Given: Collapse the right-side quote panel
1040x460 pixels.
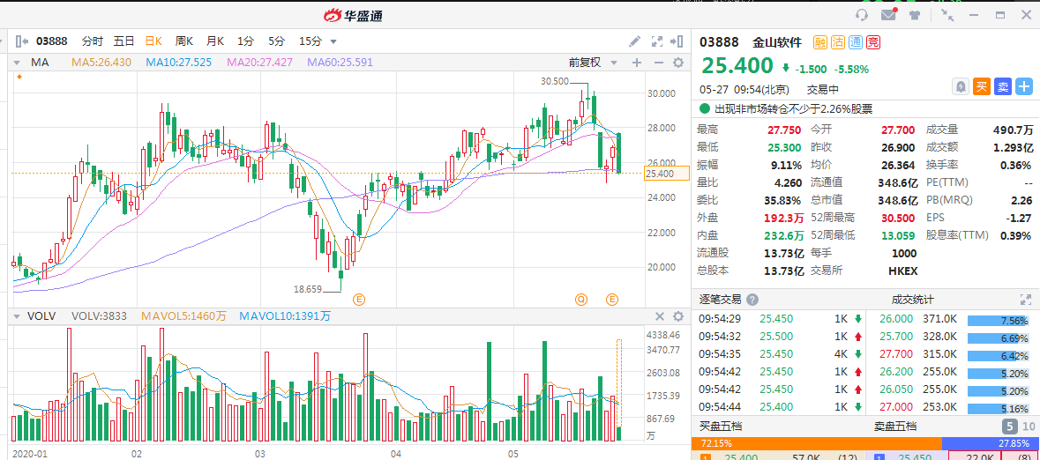Looking at the screenshot, I should (677, 41).
